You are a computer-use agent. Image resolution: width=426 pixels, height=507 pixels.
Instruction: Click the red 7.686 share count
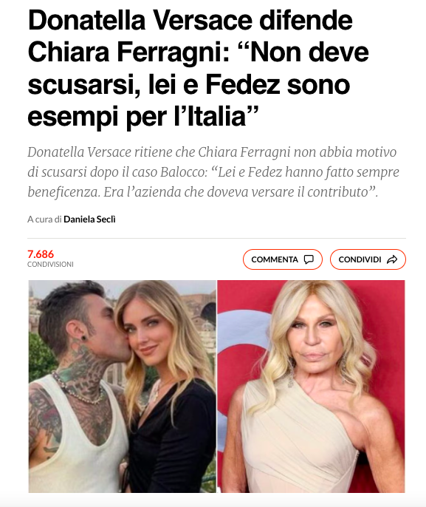(41, 254)
